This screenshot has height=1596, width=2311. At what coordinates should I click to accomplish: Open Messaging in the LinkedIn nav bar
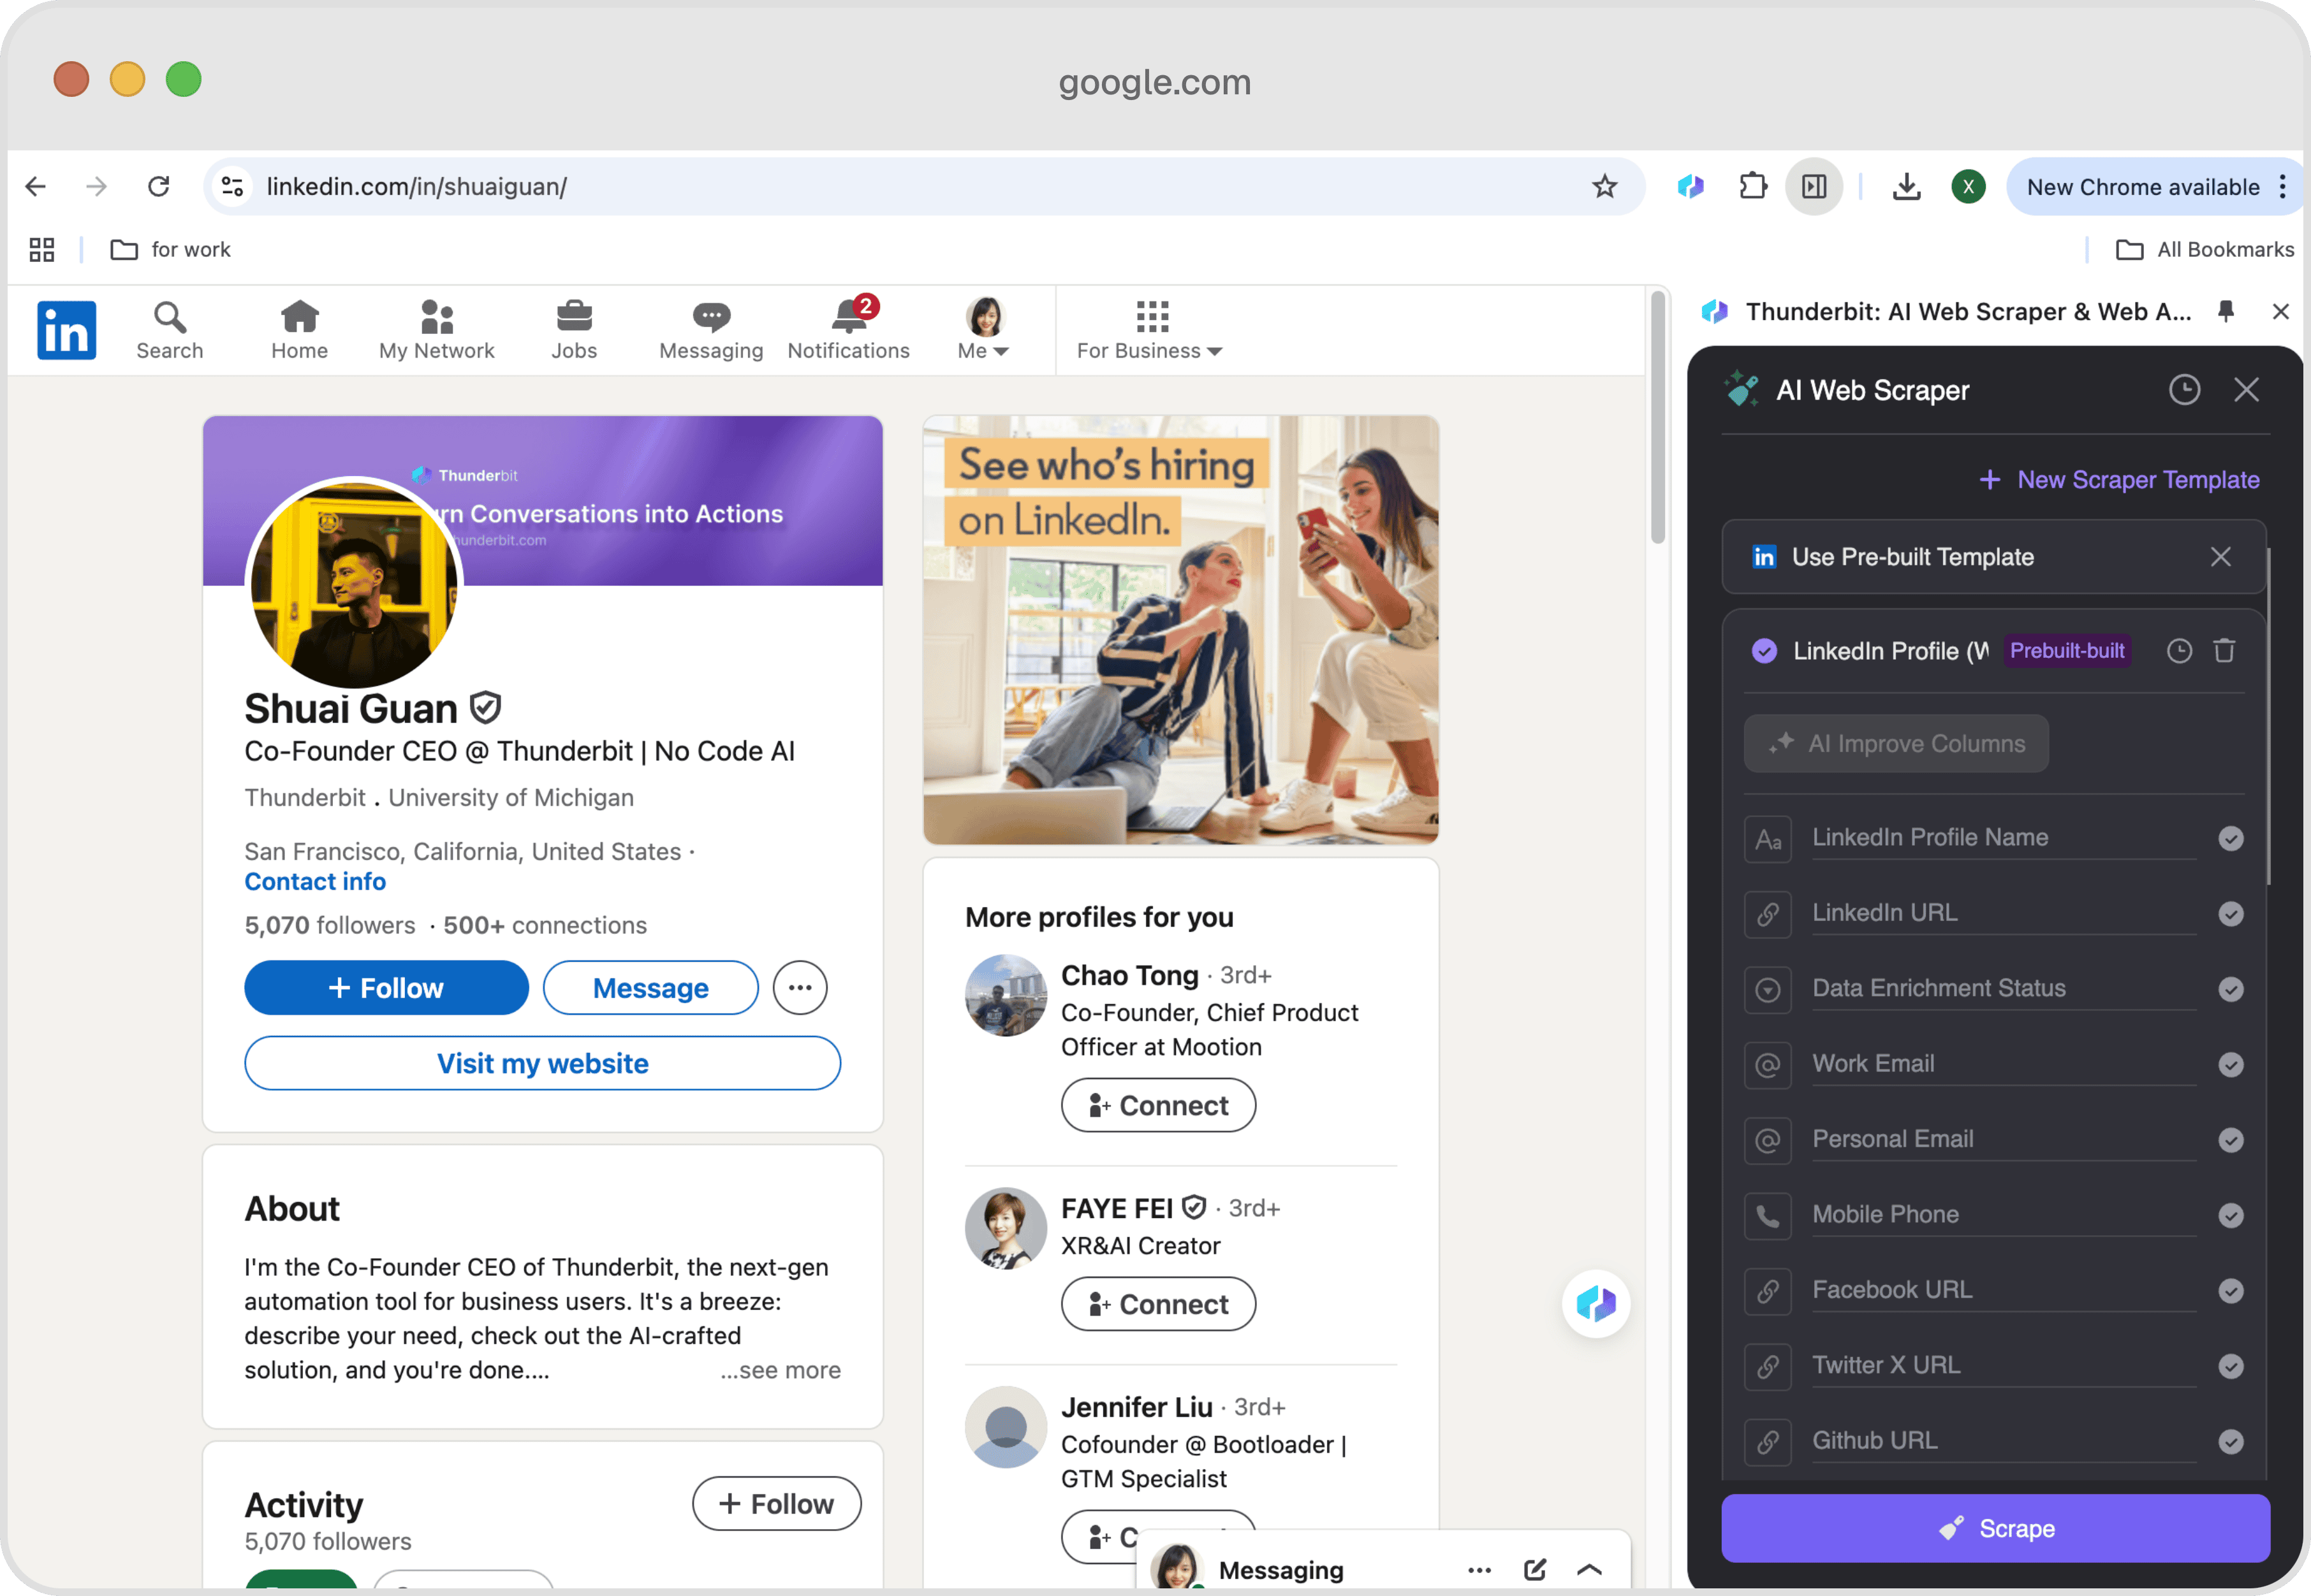point(710,330)
